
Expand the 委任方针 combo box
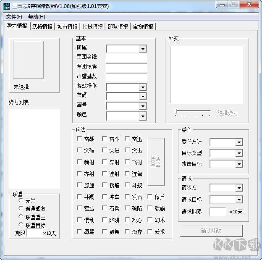tap(239, 142)
